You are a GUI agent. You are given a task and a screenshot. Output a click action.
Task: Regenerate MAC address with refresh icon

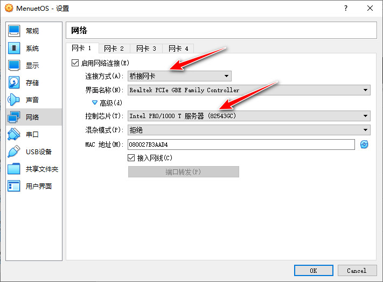(364, 145)
